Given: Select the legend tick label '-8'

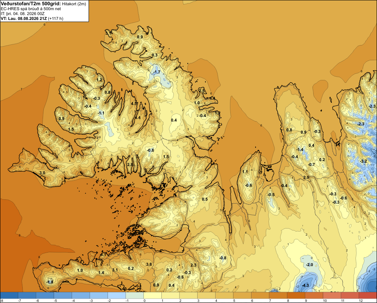Looking at the screenshot, I should pyautogui.click(x=2, y=301).
